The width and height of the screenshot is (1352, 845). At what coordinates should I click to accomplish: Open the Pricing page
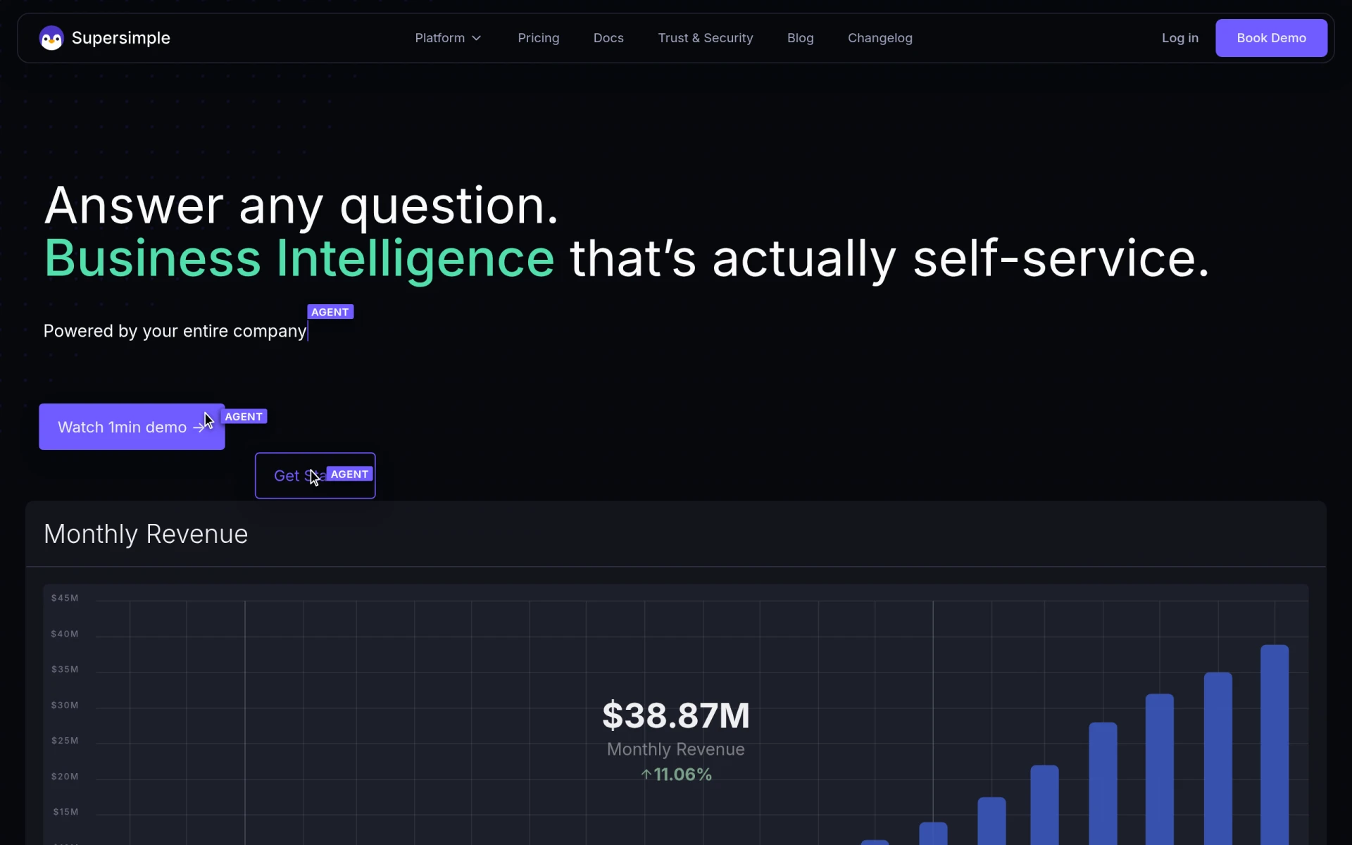pos(539,38)
